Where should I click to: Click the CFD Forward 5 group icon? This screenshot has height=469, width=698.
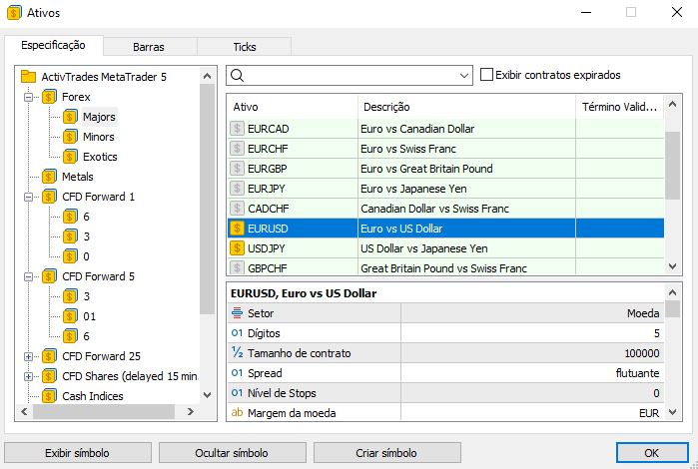tap(49, 276)
